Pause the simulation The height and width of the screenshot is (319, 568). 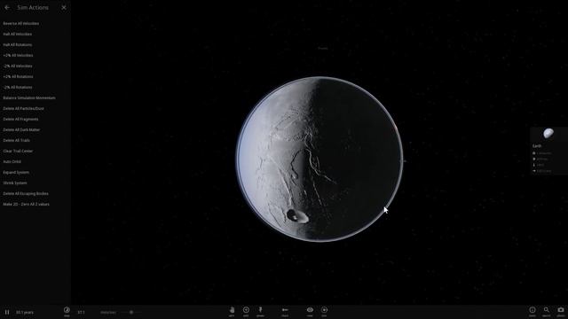pyautogui.click(x=7, y=312)
